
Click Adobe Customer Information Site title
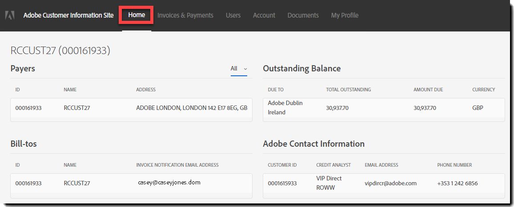tap(68, 16)
